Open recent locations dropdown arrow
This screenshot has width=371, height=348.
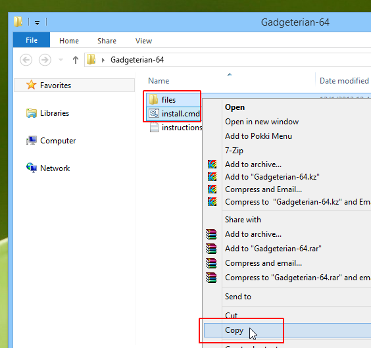(x=61, y=60)
